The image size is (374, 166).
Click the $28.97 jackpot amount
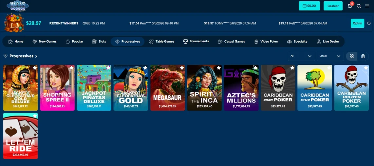pyautogui.click(x=34, y=23)
